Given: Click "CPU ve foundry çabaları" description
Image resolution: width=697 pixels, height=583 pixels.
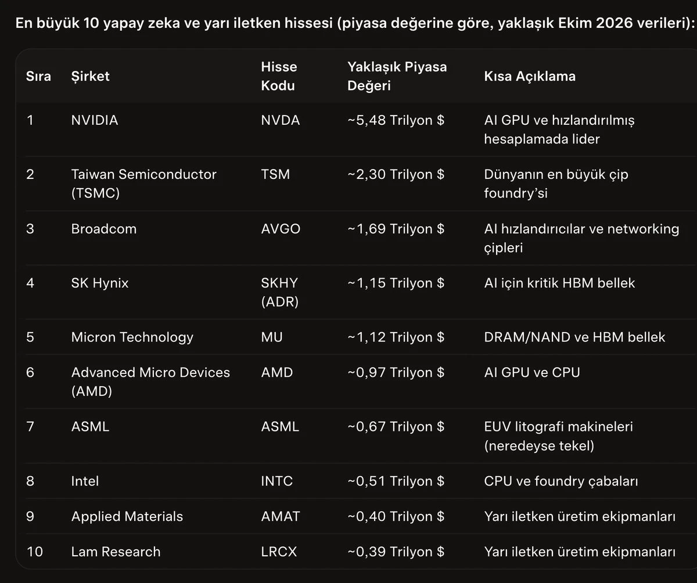Looking at the screenshot, I should tap(561, 481).
